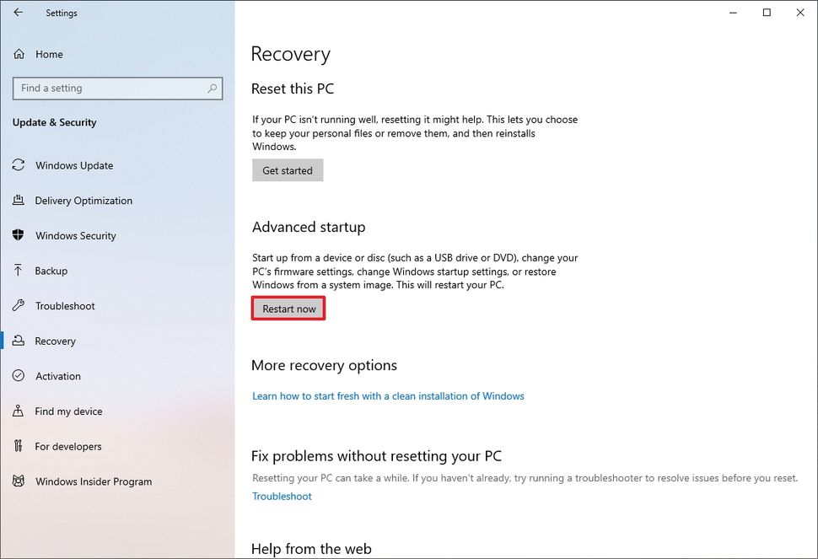Open the Windows Insider Program page
The height and width of the screenshot is (559, 818).
pos(93,481)
